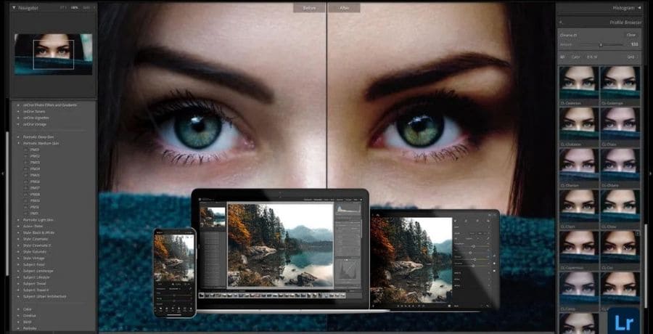
Task: Click the Navigator preview thumbnail
Action: 53,54
